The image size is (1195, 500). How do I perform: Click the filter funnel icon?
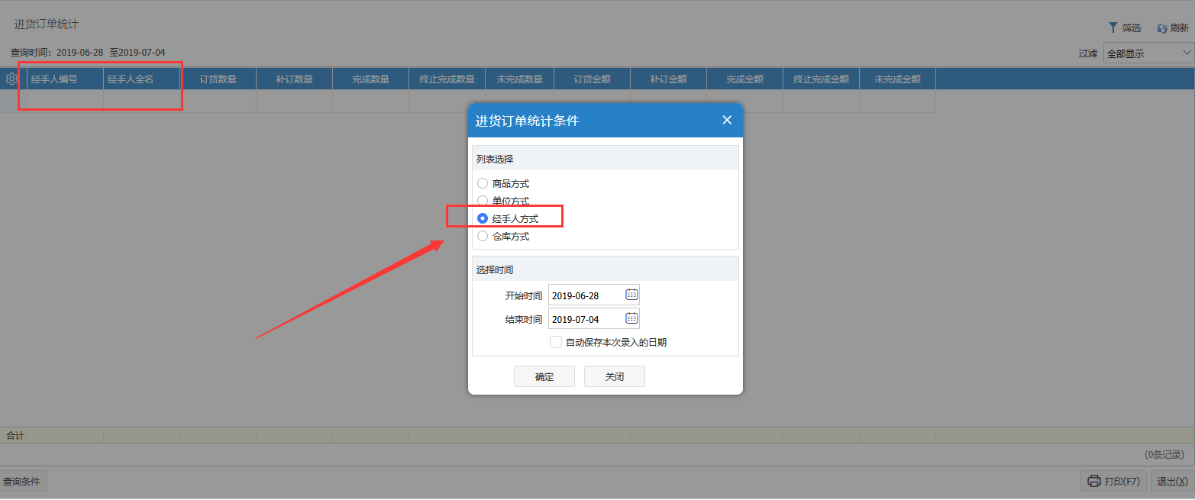point(1113,27)
